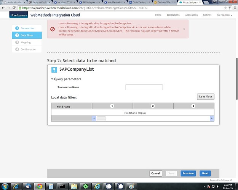This screenshot has height=190, width=238.
Task: Click column header number 1
Action: tap(112, 106)
